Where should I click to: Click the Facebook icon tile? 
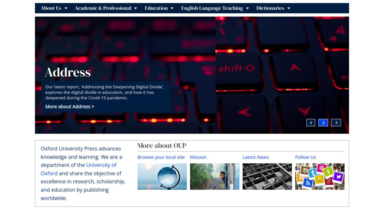[x=328, y=172]
